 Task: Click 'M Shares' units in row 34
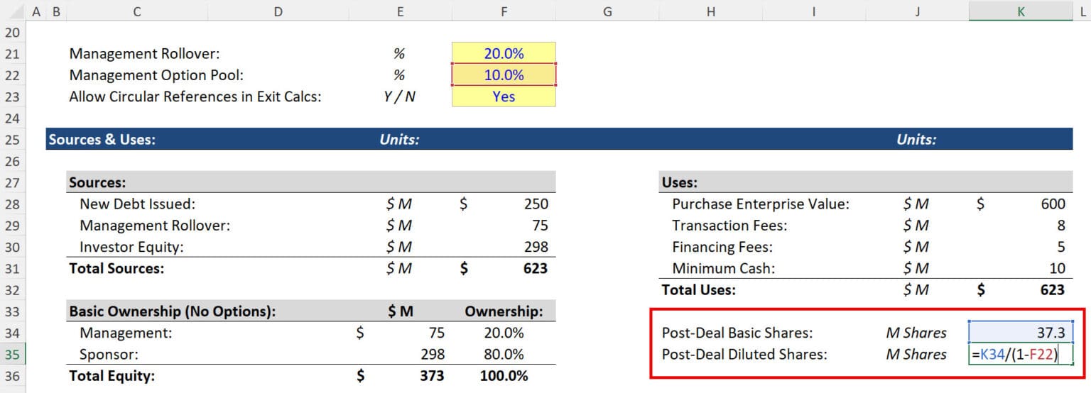click(x=916, y=333)
